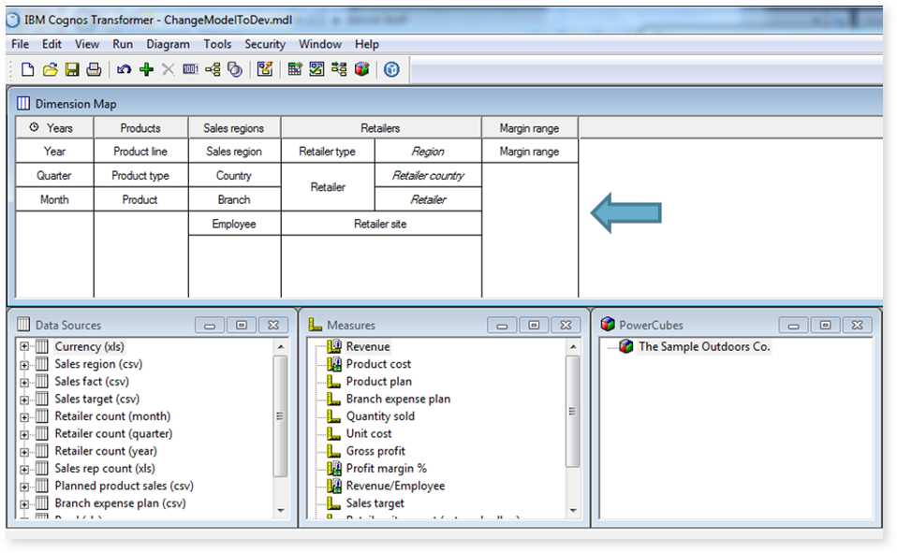Create PowerCubes using the colored cube toolbar icon

pos(361,70)
